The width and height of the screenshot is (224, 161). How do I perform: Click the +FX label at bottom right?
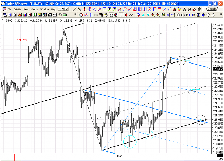(221, 159)
